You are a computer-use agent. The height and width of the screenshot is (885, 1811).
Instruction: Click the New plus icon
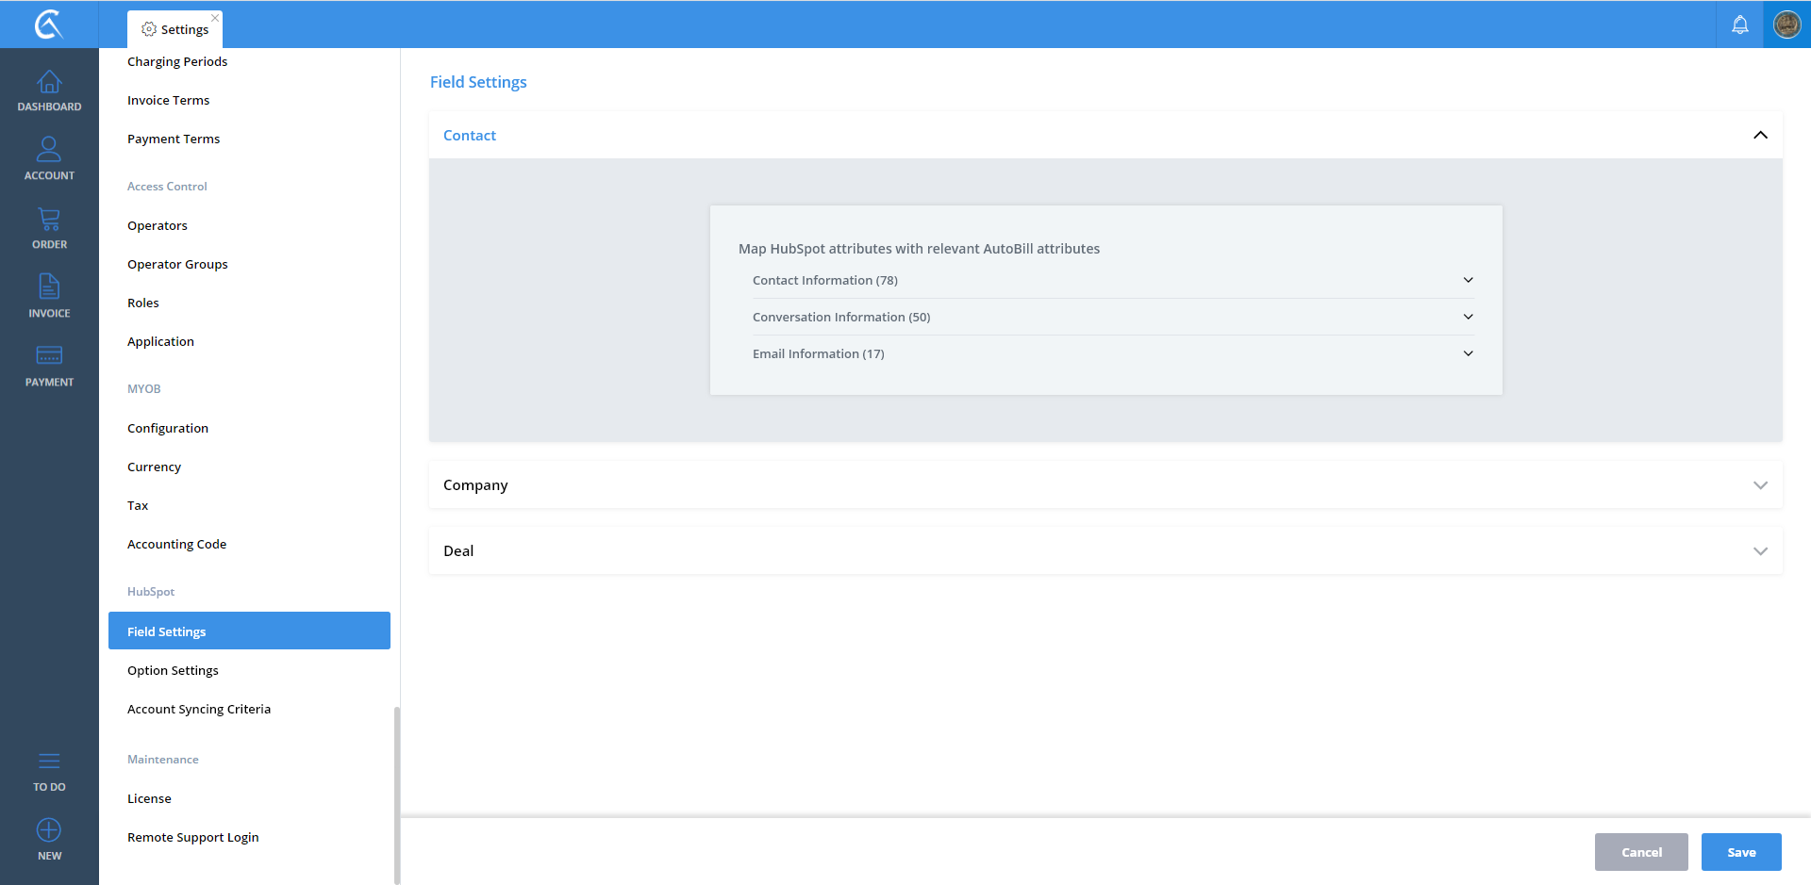[x=49, y=830]
